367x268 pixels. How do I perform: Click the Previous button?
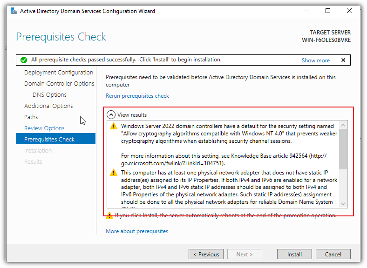click(206, 254)
